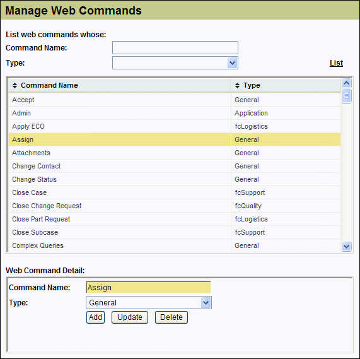Click scrollbar down arrow in command list
The image size is (360, 359).
tap(346, 247)
